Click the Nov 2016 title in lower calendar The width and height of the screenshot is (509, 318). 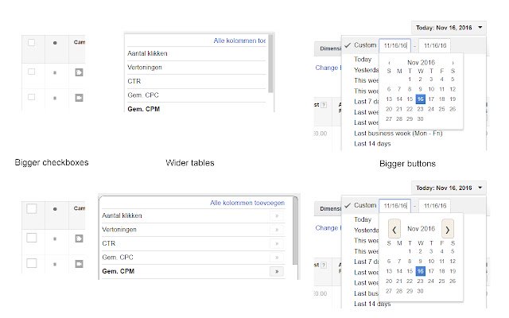tap(421, 229)
